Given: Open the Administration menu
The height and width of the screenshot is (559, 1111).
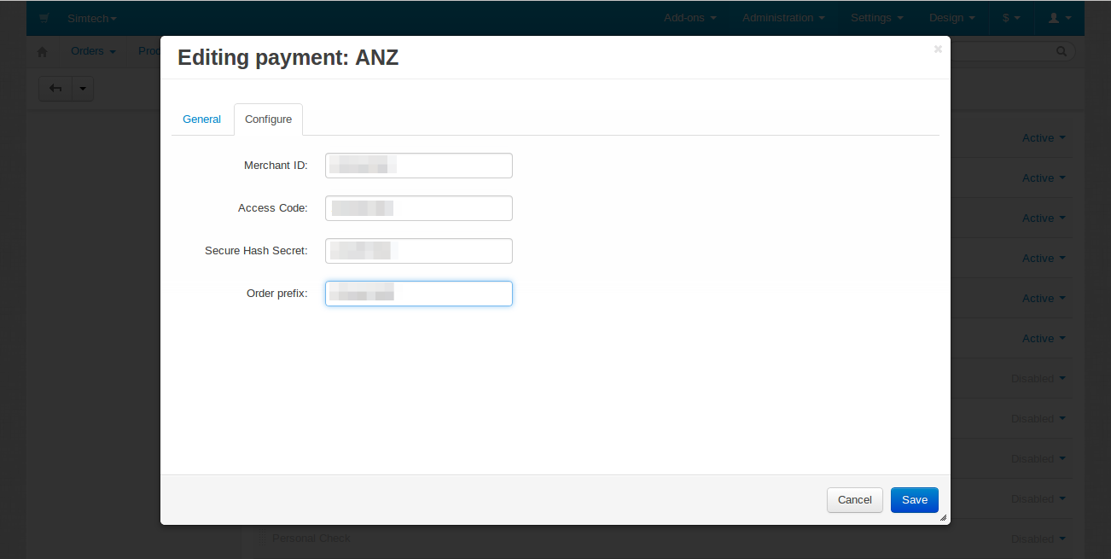Looking at the screenshot, I should click(783, 18).
